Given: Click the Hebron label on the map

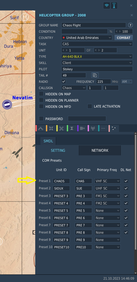Looking at the screenshot, I should (20, 42).
